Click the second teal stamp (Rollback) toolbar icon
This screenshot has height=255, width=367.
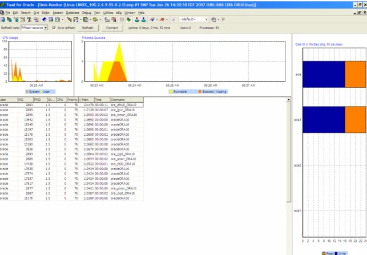coord(144,19)
